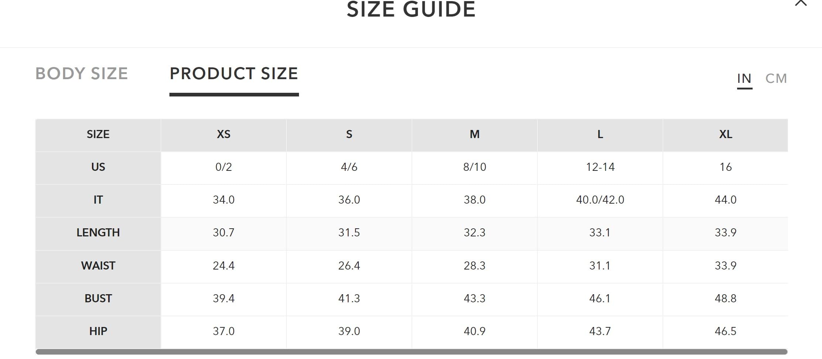Click the HIP row label
822x359 pixels.
click(x=98, y=331)
